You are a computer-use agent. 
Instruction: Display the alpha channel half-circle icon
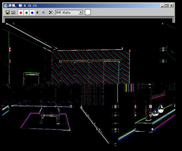coord(38,13)
